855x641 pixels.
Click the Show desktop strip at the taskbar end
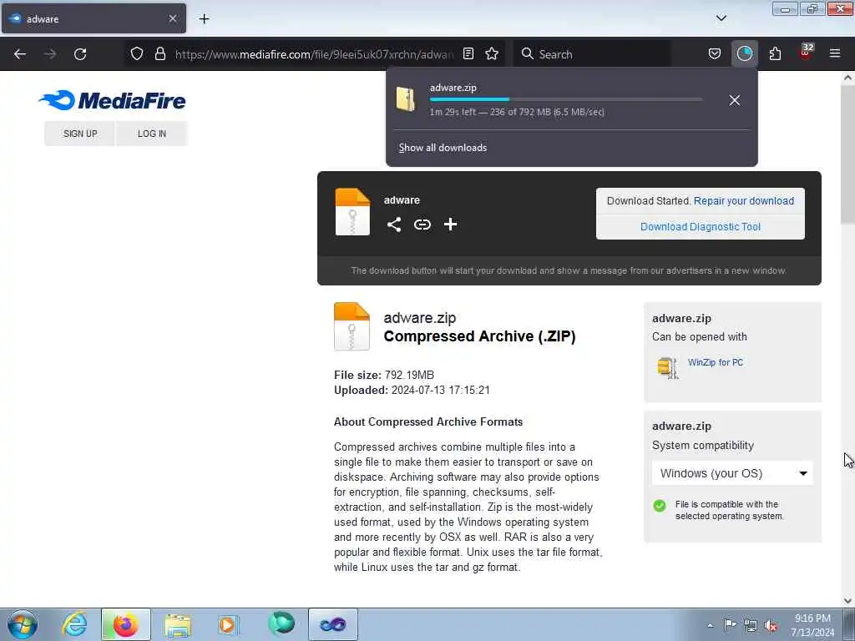[848, 624]
